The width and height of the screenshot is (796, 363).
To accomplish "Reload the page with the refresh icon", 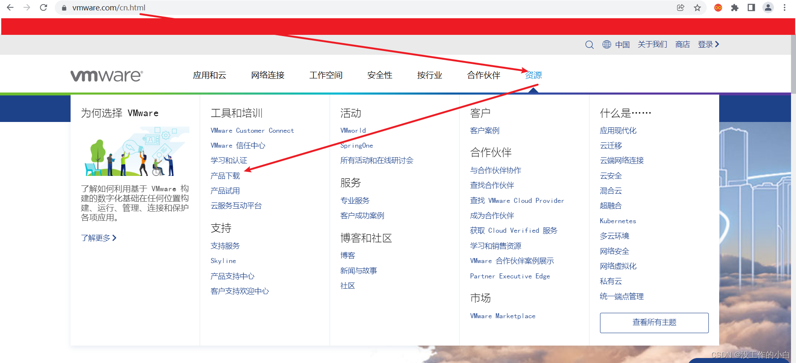I will [x=44, y=7].
